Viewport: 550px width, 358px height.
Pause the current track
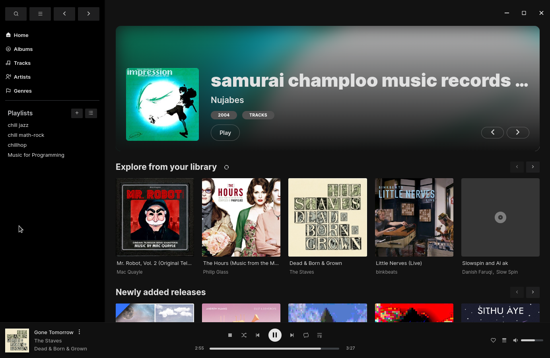pos(275,335)
